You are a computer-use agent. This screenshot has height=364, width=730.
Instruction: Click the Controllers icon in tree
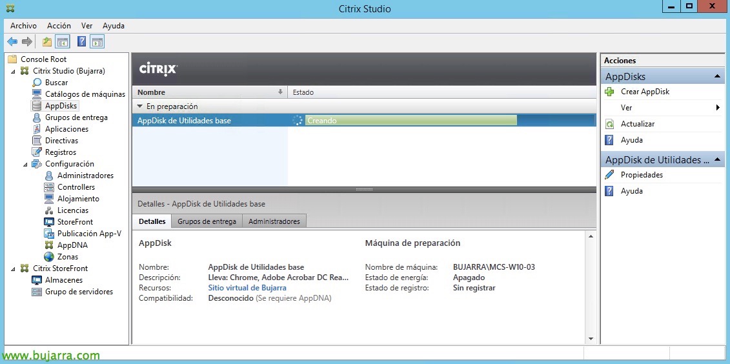pyautogui.click(x=49, y=187)
